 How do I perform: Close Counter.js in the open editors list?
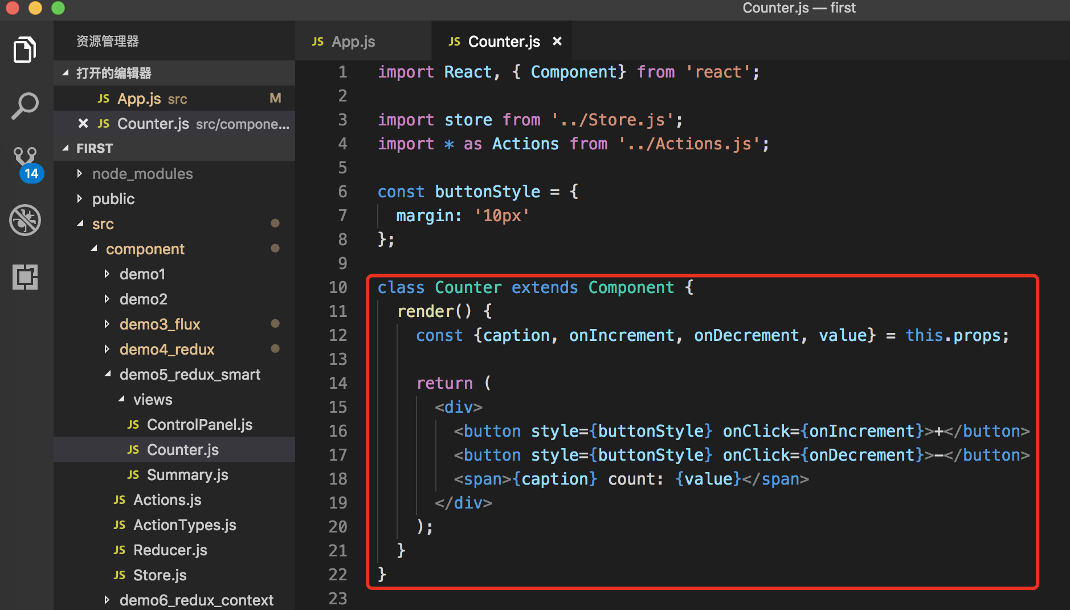click(83, 123)
